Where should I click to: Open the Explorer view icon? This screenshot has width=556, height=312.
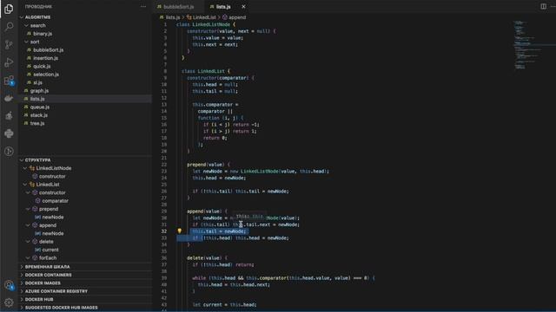[x=9, y=9]
